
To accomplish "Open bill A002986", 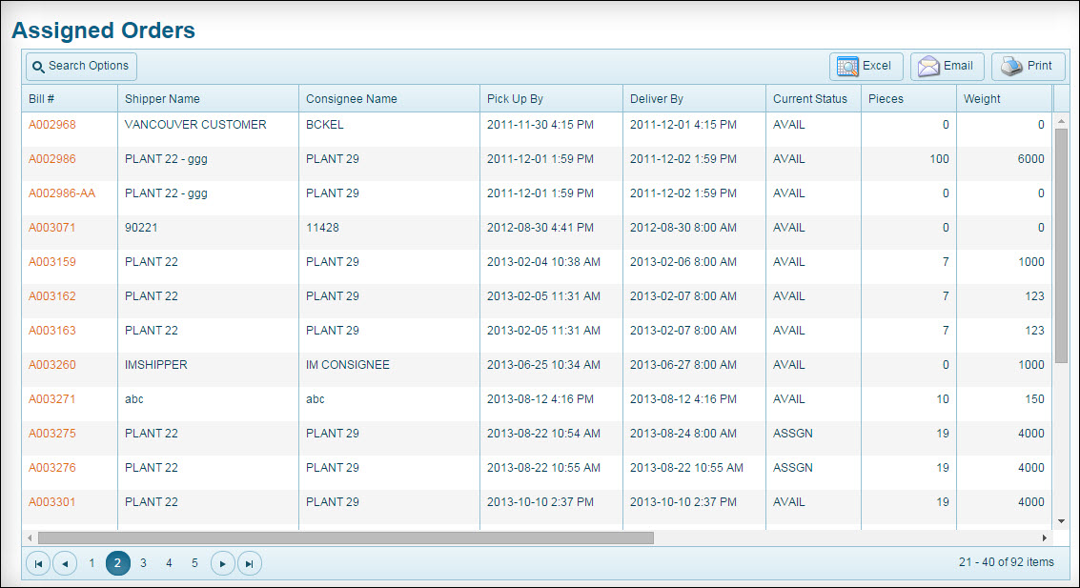I will point(52,159).
